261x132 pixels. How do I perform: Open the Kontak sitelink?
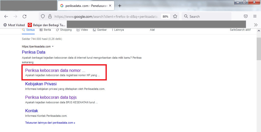point(32,111)
